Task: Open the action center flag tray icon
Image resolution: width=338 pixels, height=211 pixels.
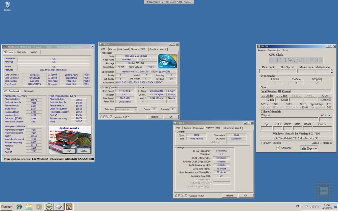Action: 307,207
